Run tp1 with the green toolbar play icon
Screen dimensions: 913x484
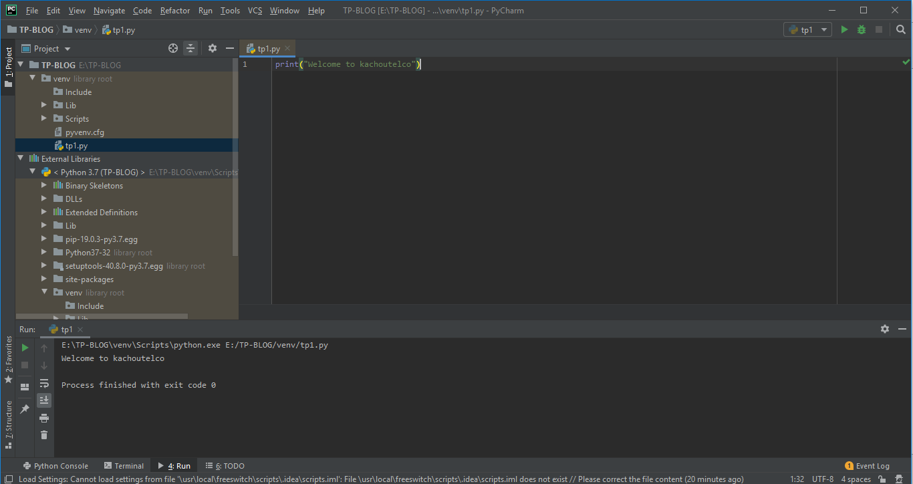point(844,29)
